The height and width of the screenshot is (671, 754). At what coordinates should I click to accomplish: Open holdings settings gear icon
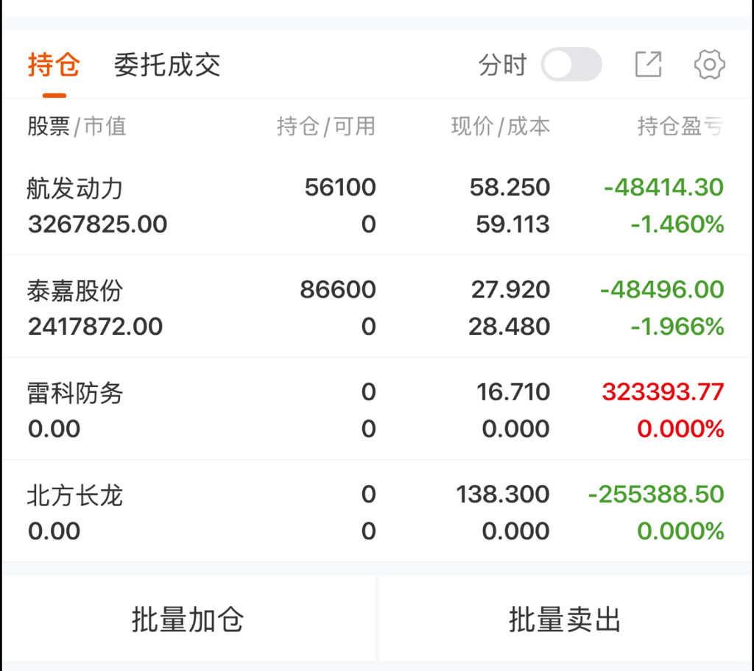point(709,65)
